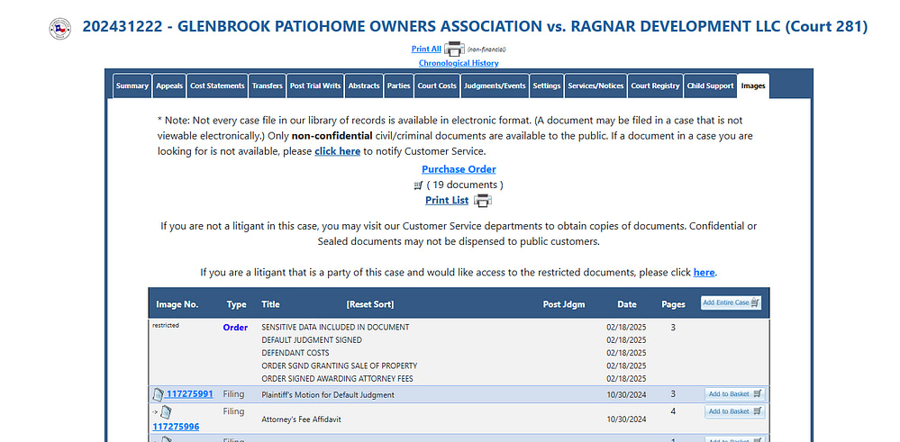900x442 pixels.
Task: Add Attorney's Fee Affidavit to basket
Action: tap(735, 411)
